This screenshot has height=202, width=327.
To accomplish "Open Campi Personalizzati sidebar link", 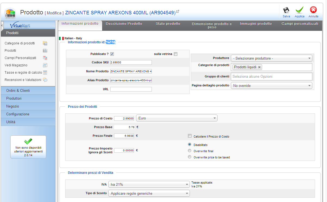I will pyautogui.click(x=20, y=58).
